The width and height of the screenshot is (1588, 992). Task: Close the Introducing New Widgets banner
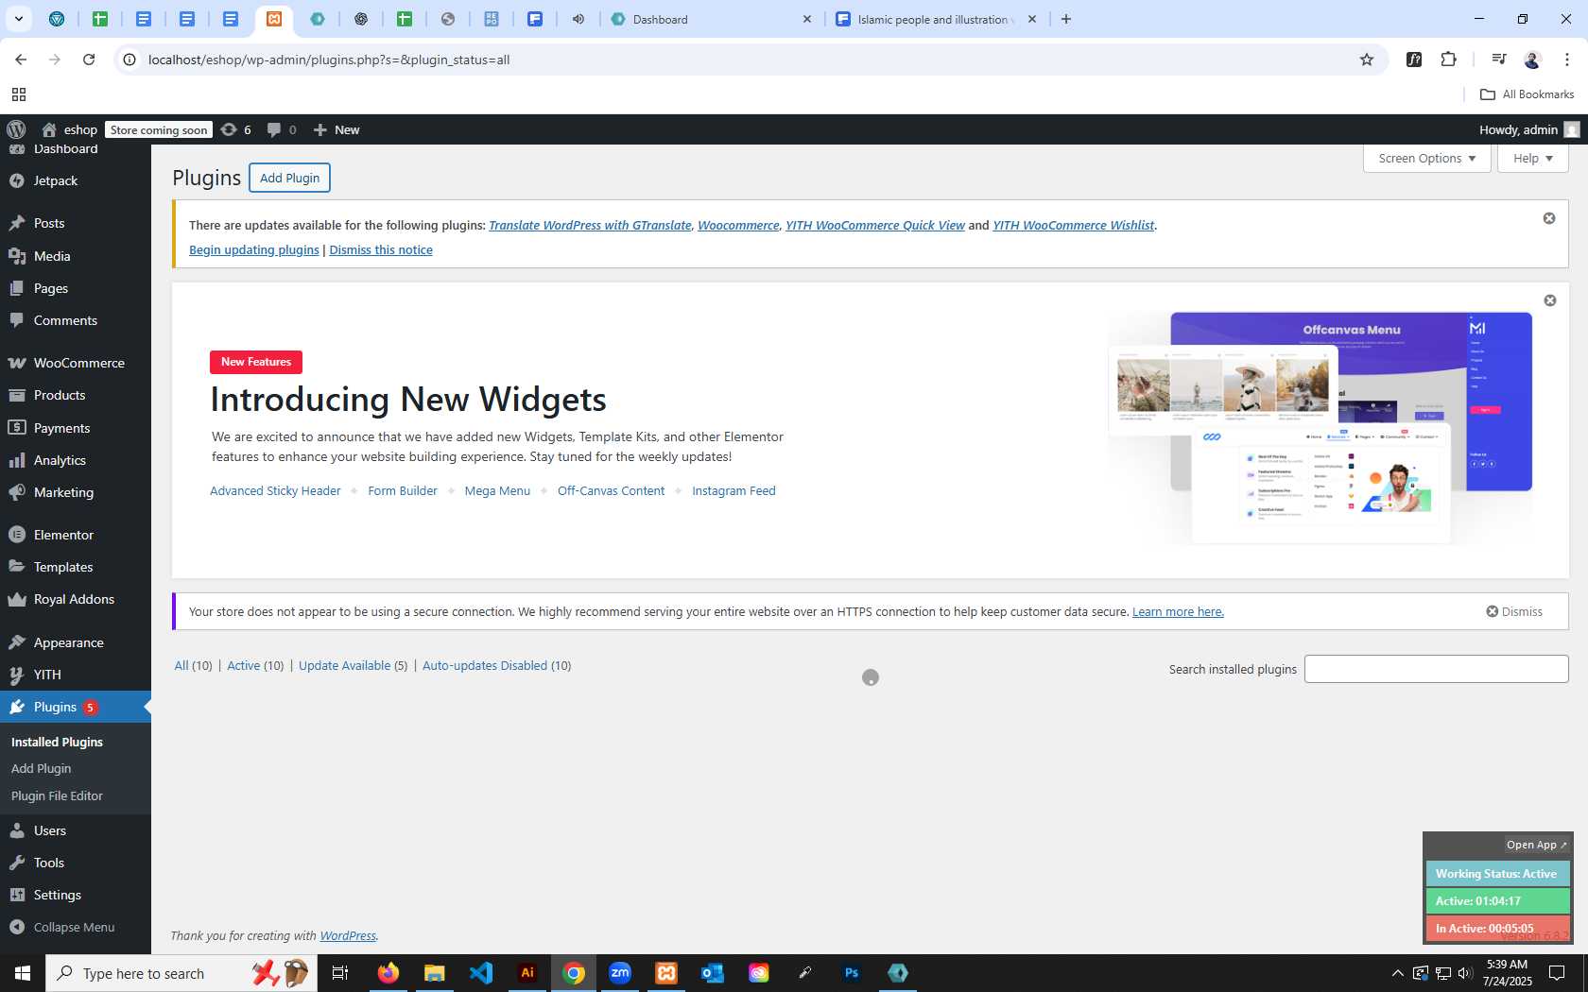1550,300
